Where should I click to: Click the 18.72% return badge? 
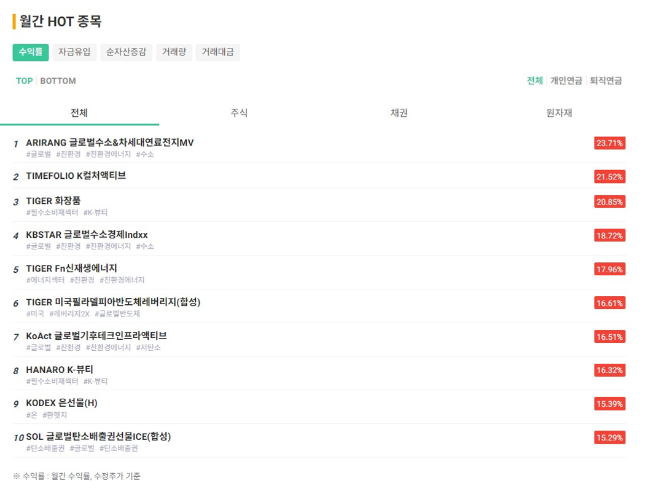[609, 235]
